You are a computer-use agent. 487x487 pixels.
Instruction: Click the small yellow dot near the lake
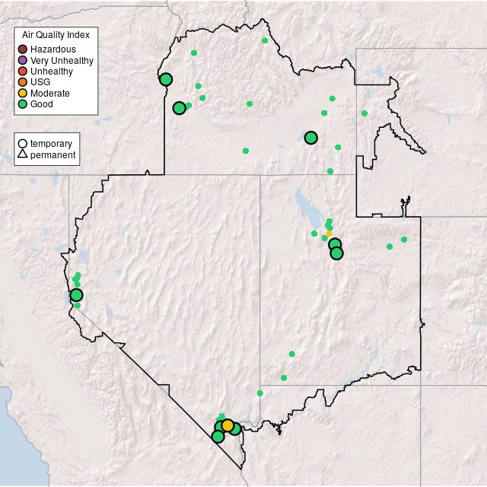(329, 234)
